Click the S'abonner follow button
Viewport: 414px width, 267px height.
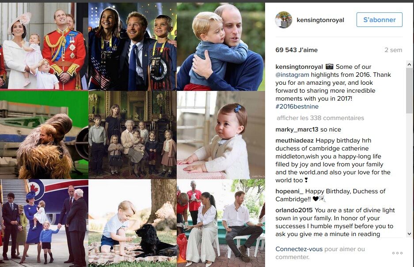(380, 20)
